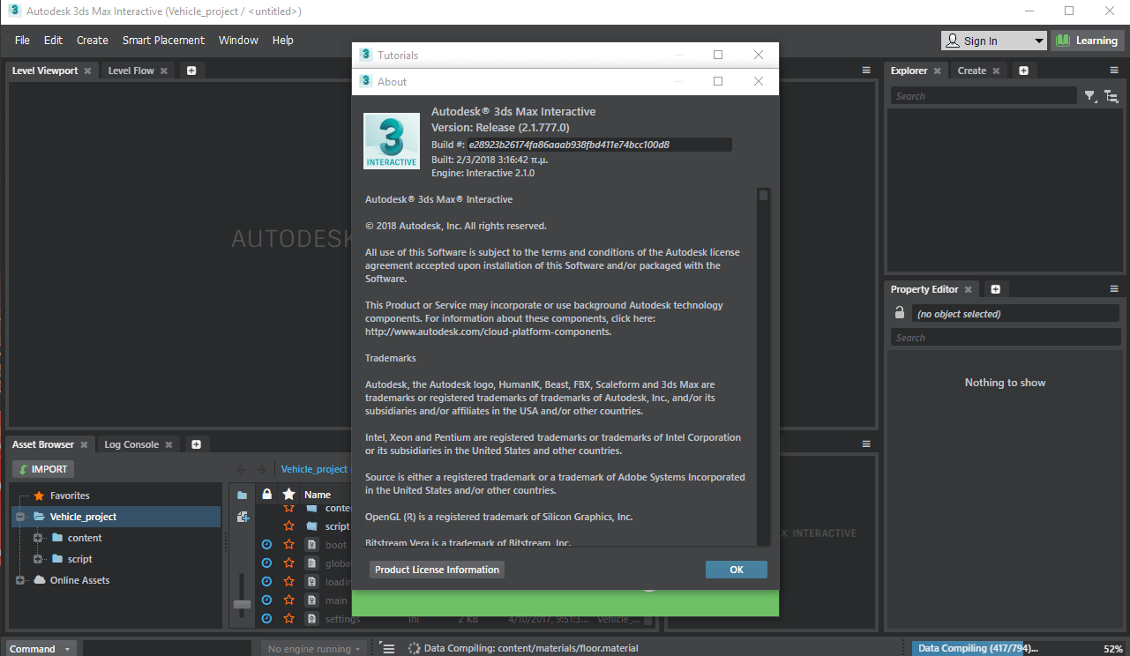
Task: Toggle favorite star on the script folder
Action: pos(288,526)
